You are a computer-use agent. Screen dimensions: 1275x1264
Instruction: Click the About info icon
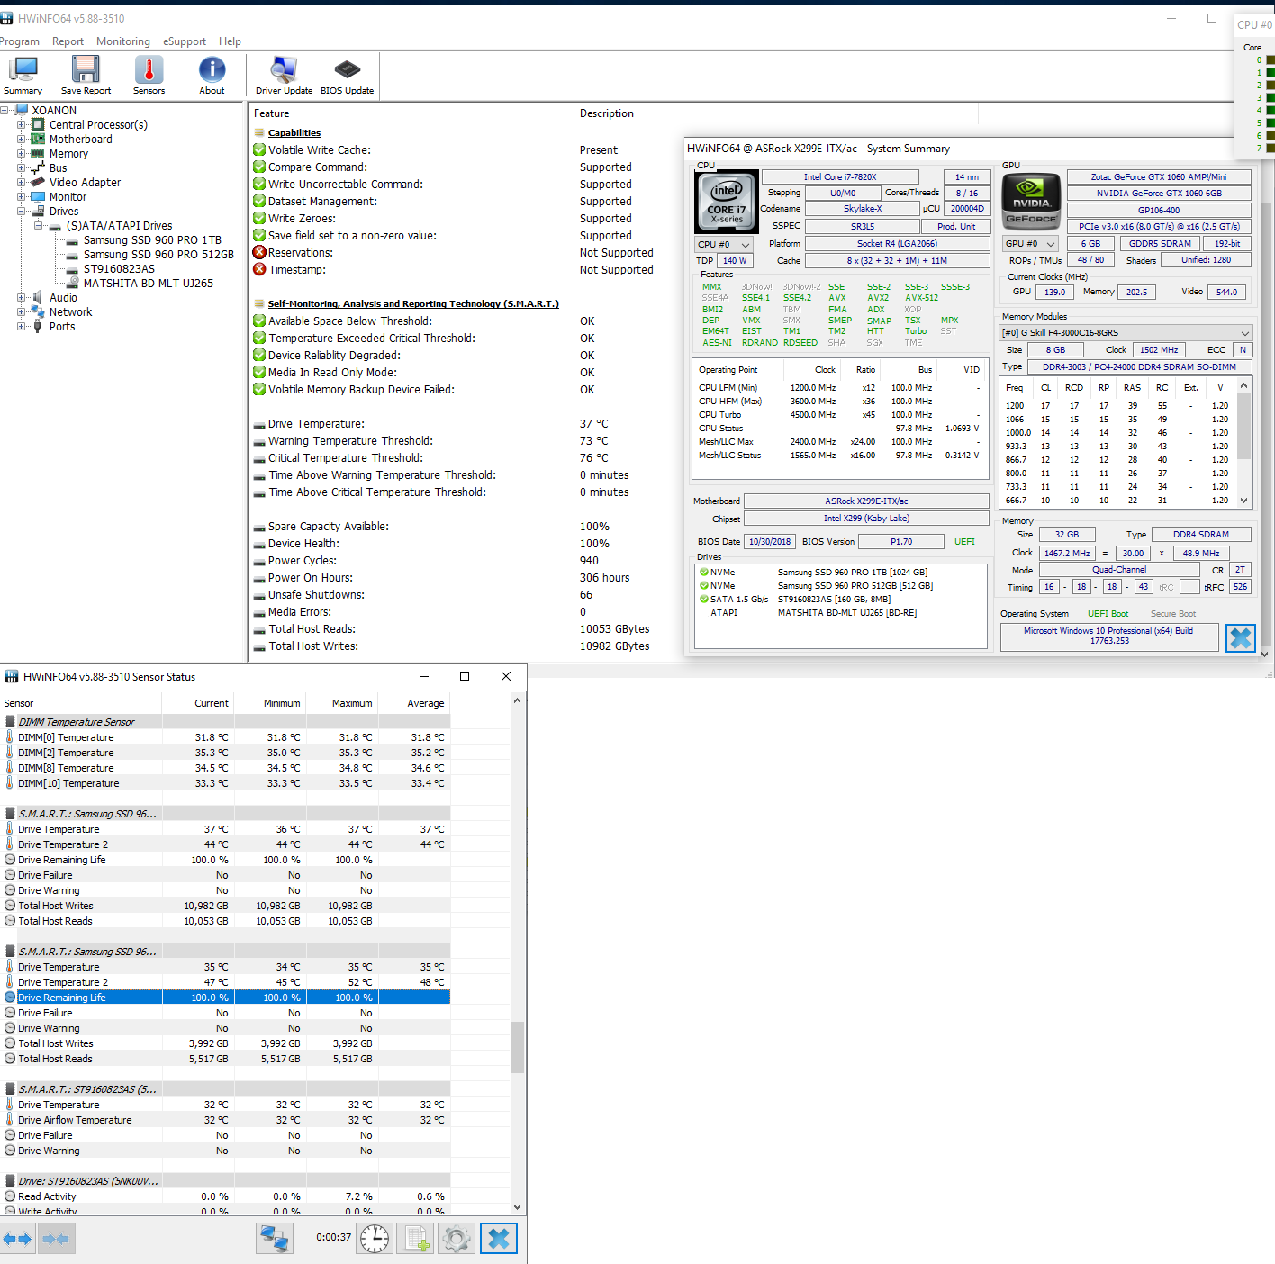click(x=212, y=70)
